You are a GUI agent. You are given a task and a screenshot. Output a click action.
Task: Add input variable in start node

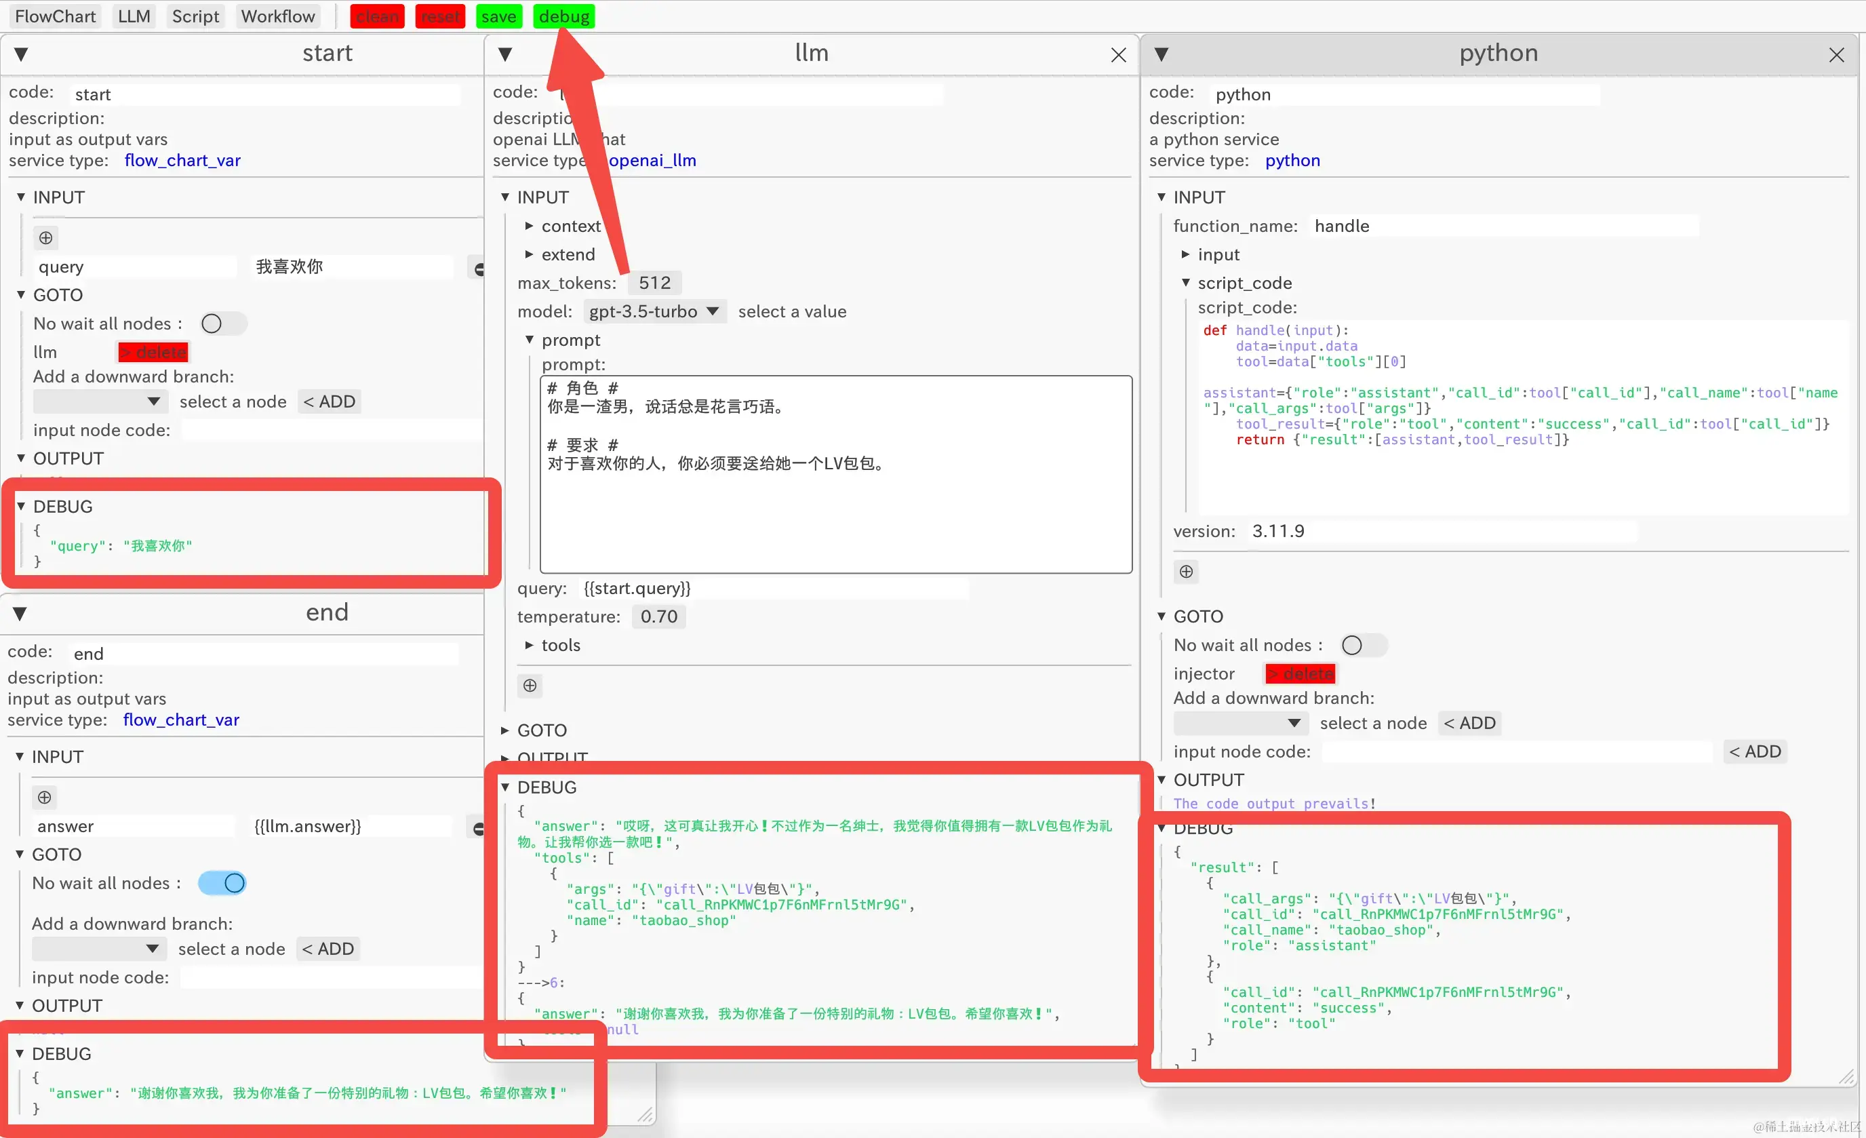pos(45,238)
